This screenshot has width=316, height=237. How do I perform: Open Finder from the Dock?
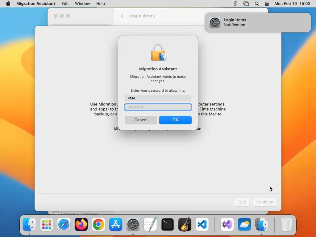click(x=29, y=224)
